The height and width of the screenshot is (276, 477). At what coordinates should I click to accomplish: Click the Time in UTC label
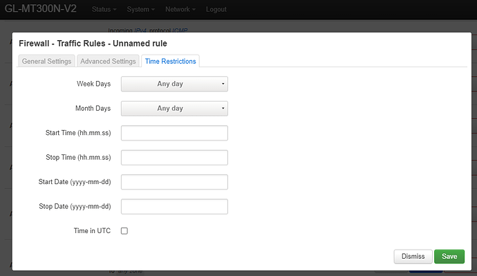point(92,231)
